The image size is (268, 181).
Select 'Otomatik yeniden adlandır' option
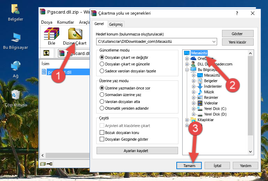(124, 108)
